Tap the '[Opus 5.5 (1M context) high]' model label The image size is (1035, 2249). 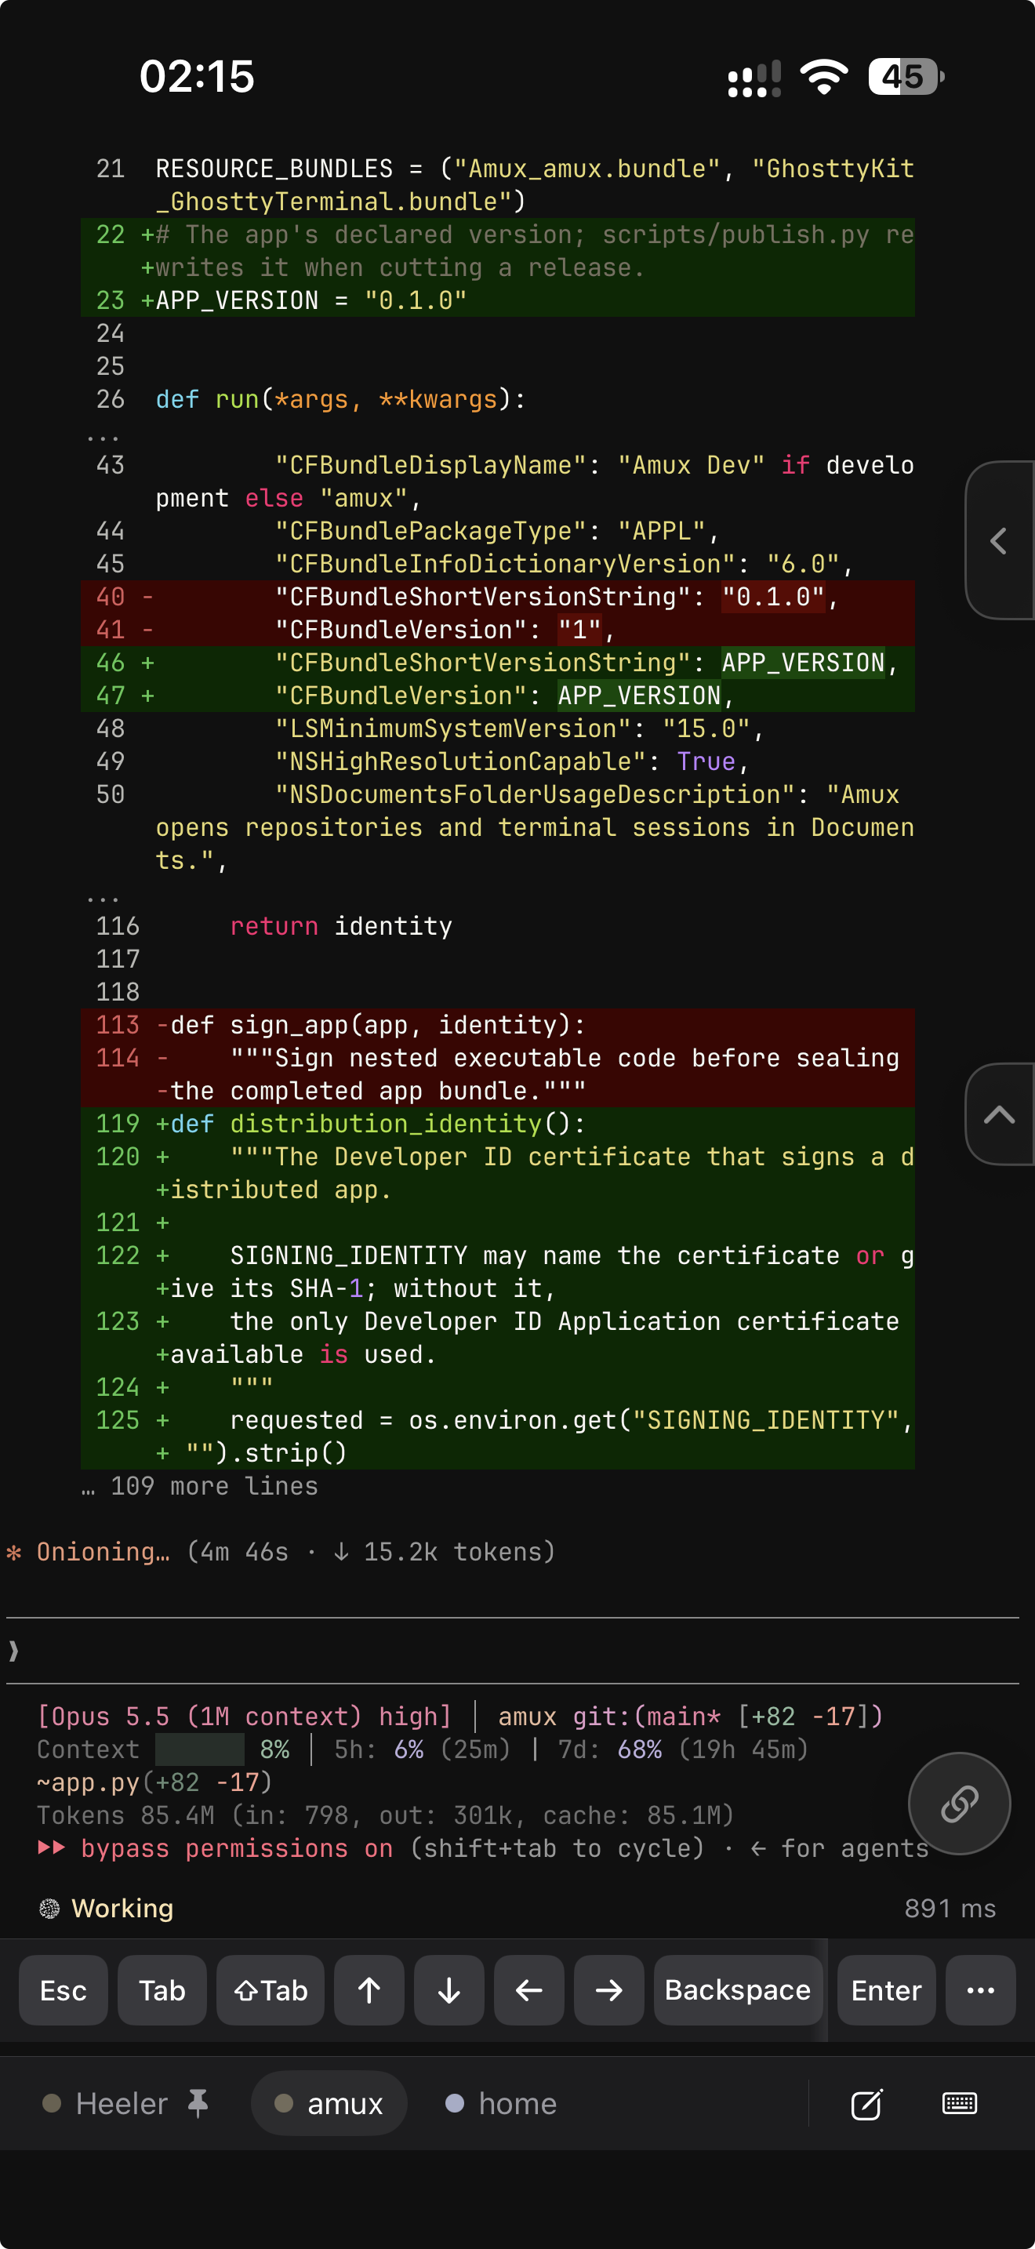pyautogui.click(x=245, y=1716)
